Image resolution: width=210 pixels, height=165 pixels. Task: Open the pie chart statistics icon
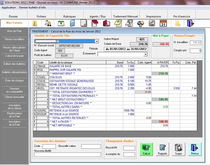141,23
